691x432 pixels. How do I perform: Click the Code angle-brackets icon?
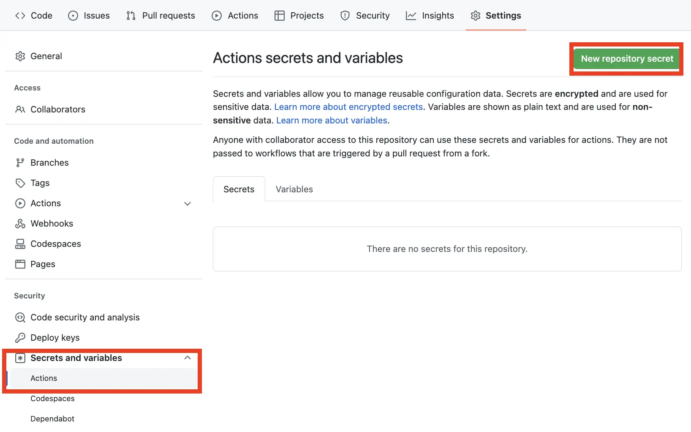coord(20,15)
